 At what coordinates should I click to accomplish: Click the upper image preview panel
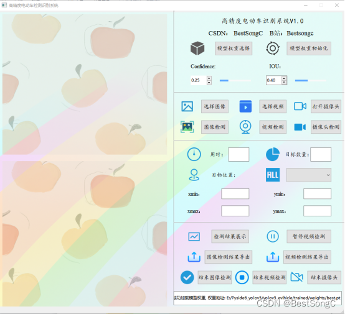pos(85,85)
